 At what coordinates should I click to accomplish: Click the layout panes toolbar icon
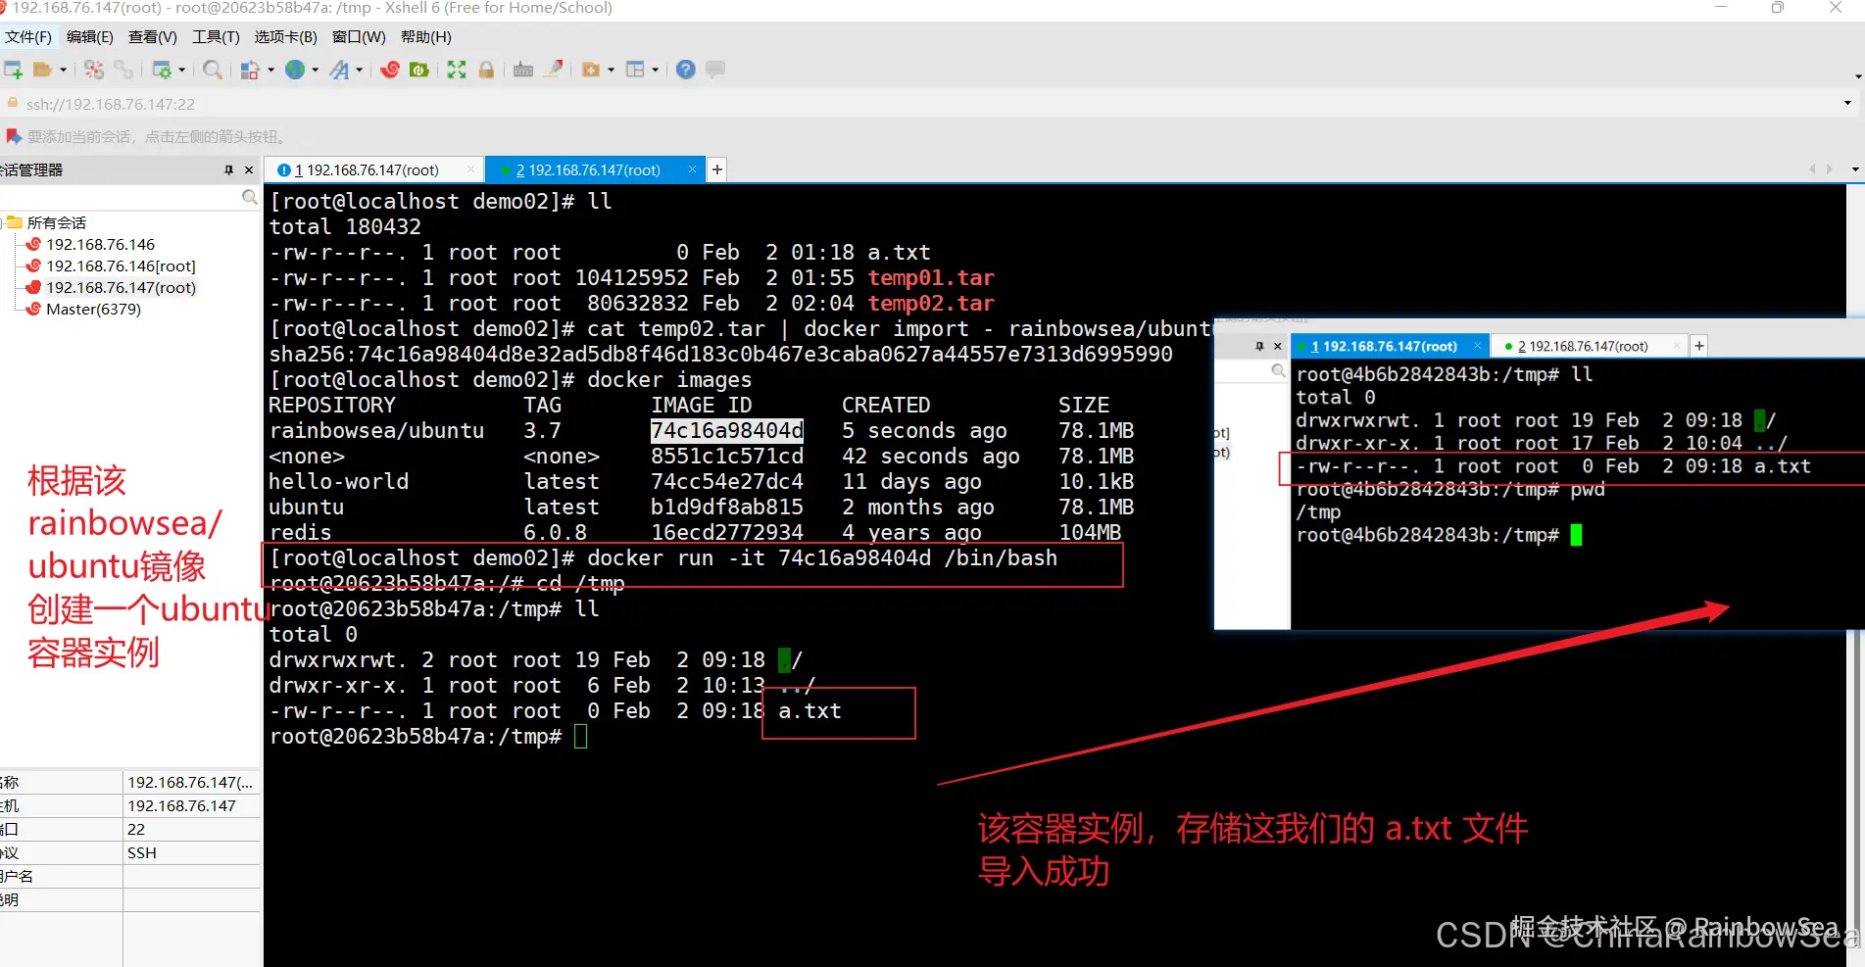pos(636,70)
